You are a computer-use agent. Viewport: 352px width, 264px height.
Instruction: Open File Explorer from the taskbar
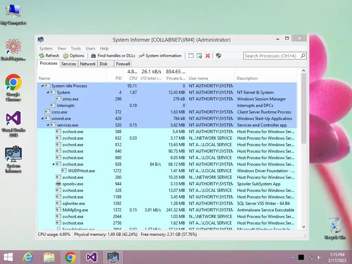pyautogui.click(x=49, y=257)
